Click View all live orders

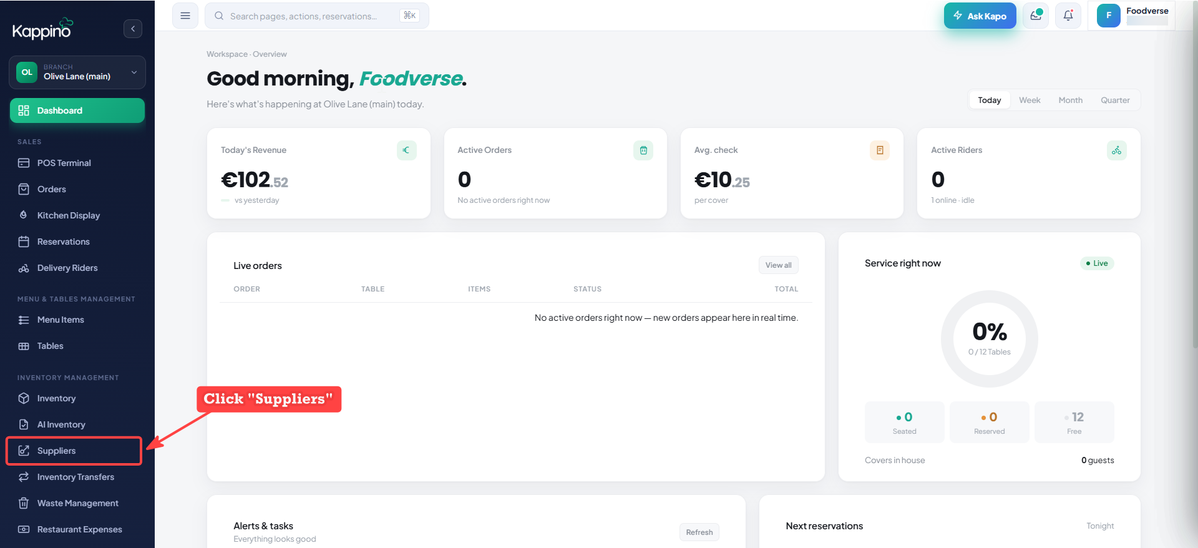point(778,265)
